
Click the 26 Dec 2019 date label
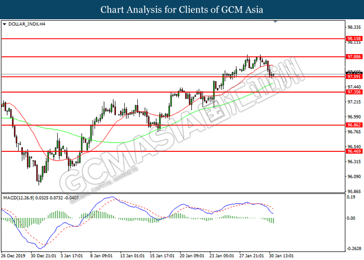pyautogui.click(x=14, y=256)
